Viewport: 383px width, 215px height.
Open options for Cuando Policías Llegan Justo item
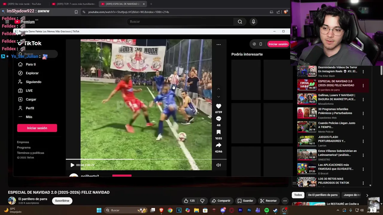tap(363, 127)
